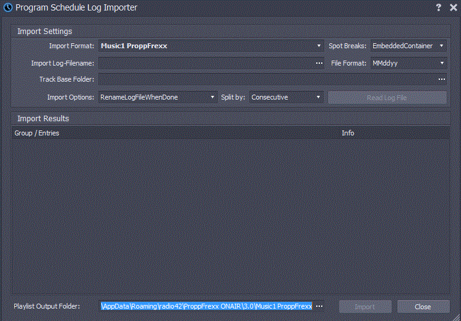Viewport: 461px width, 321px height.
Task: Click the Import Options label
Action: coord(71,97)
